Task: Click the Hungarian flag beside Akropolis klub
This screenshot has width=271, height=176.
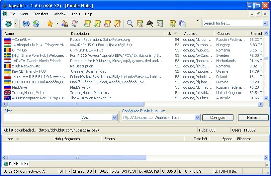Action: tap(7, 45)
